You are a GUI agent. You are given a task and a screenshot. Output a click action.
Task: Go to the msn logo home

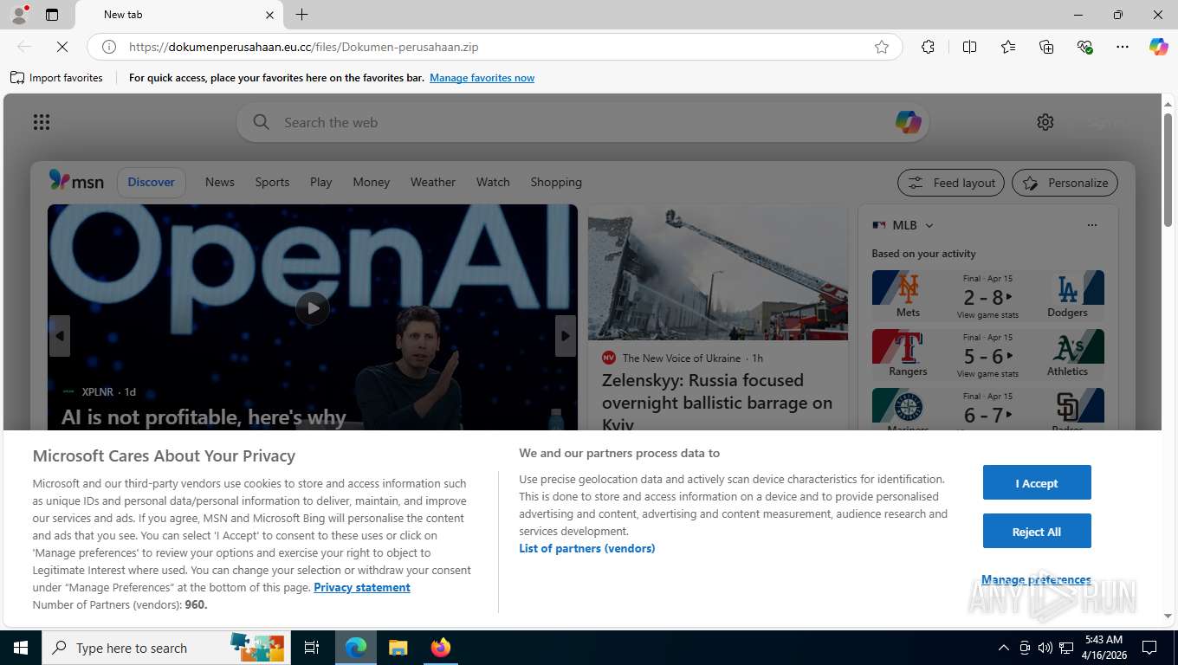pyautogui.click(x=76, y=181)
